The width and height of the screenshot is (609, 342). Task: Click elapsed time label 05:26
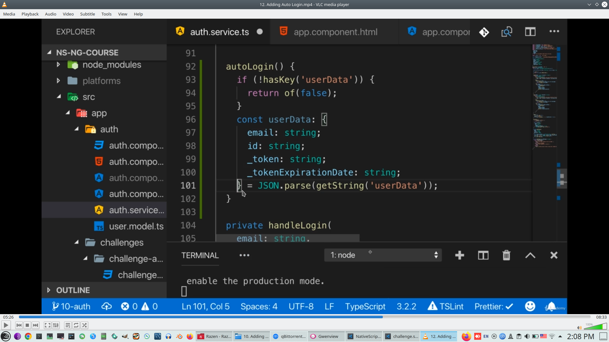tap(8, 317)
